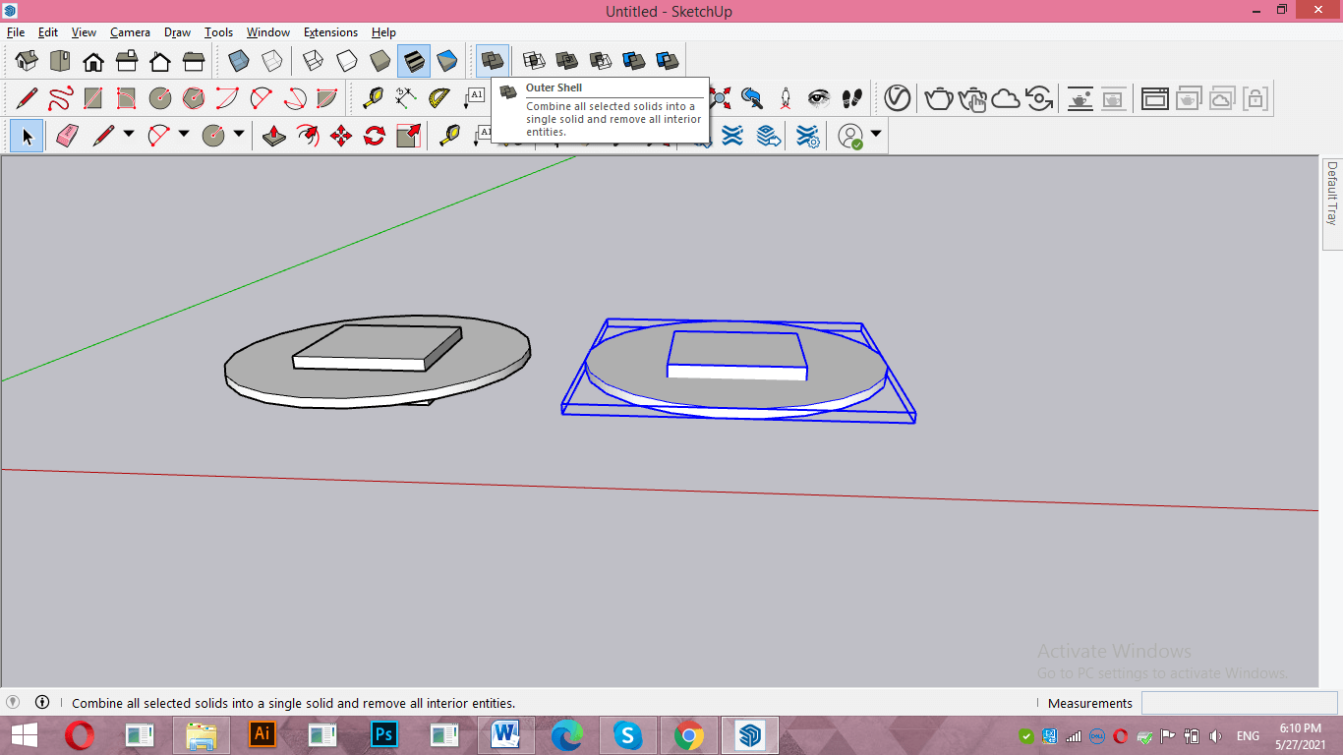Select the Move tool
The image size is (1343, 755).
(x=341, y=136)
